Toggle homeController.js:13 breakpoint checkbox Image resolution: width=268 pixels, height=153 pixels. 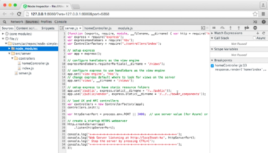click(x=212, y=65)
